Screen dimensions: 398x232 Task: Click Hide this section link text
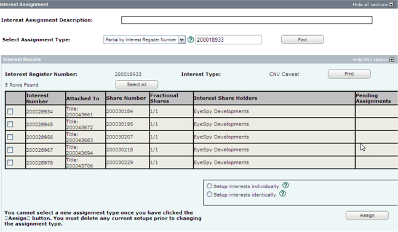click(x=370, y=60)
